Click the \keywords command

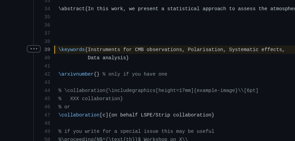[x=72, y=50]
